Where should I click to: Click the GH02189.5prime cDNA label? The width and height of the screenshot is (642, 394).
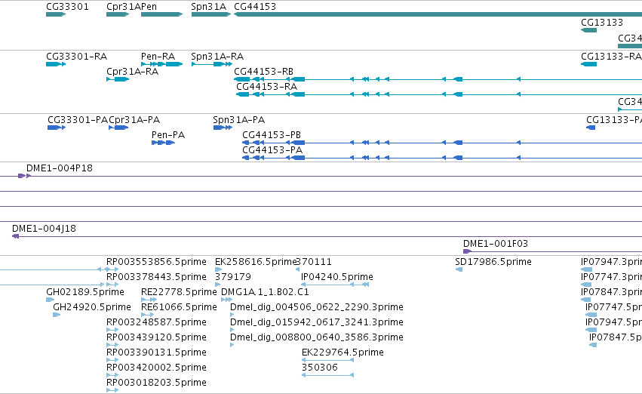(85, 292)
